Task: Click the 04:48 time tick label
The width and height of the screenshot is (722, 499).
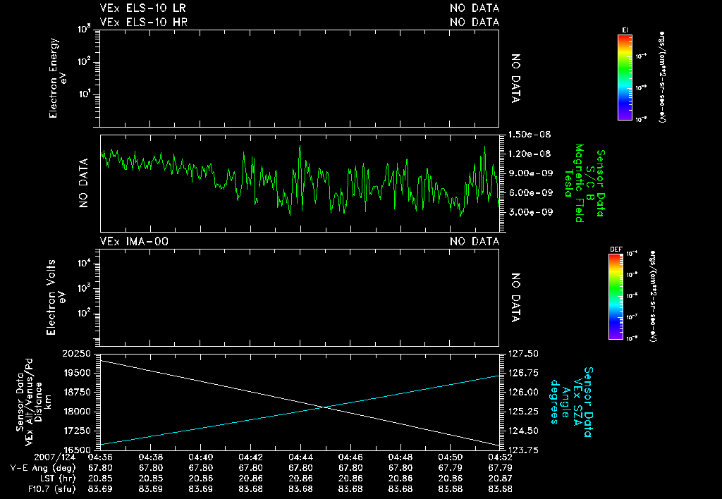Action: (x=400, y=458)
